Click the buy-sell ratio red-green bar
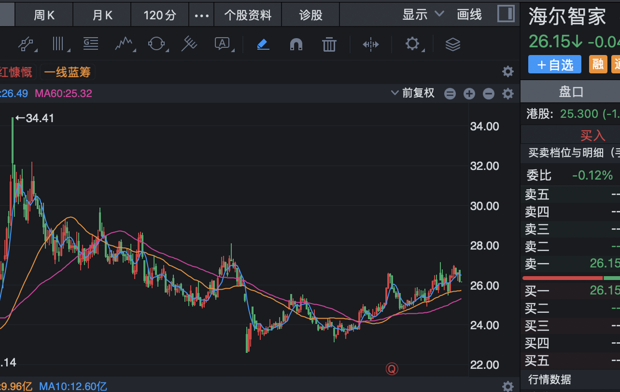The height and width of the screenshot is (392, 620). pos(571,278)
